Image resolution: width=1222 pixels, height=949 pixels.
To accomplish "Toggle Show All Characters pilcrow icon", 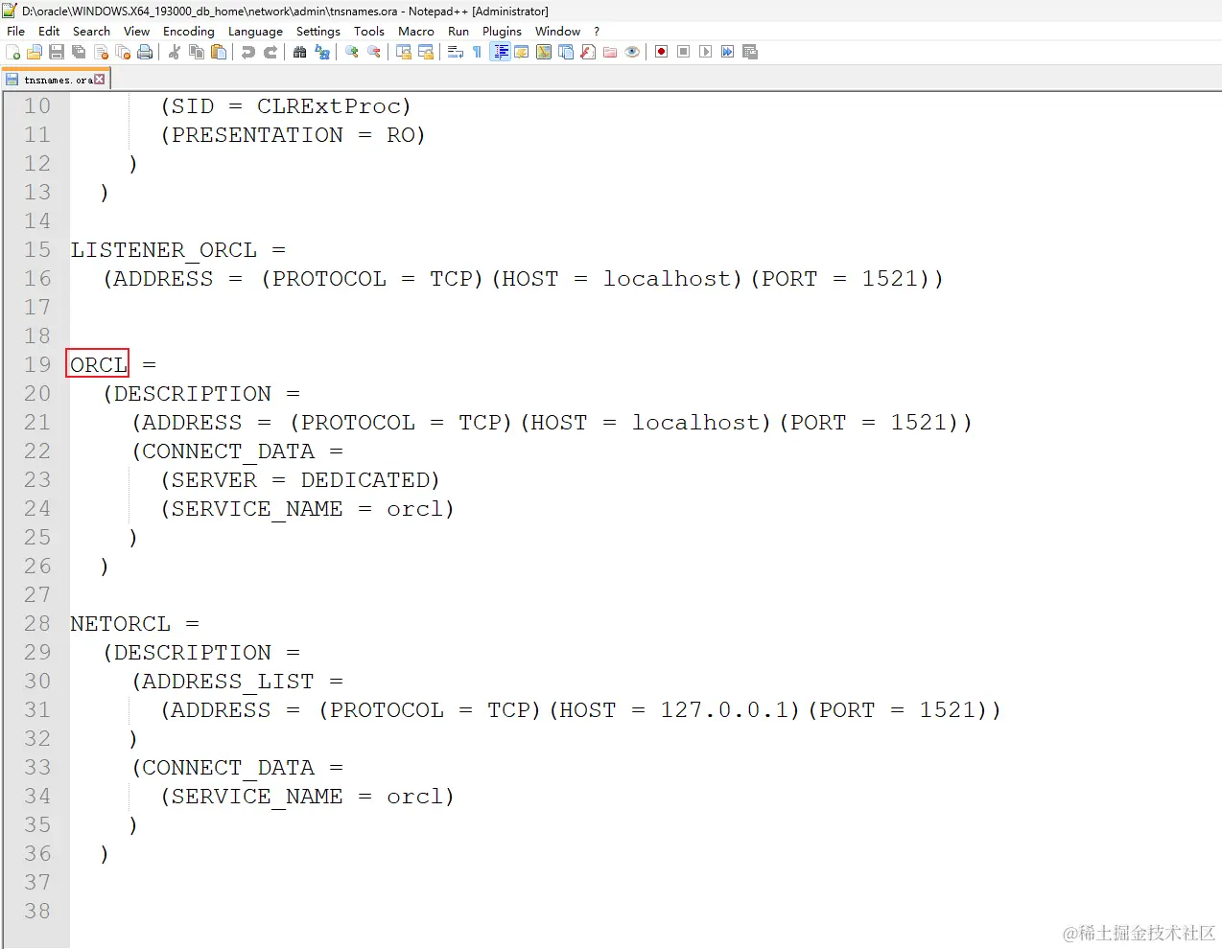I will tap(477, 52).
